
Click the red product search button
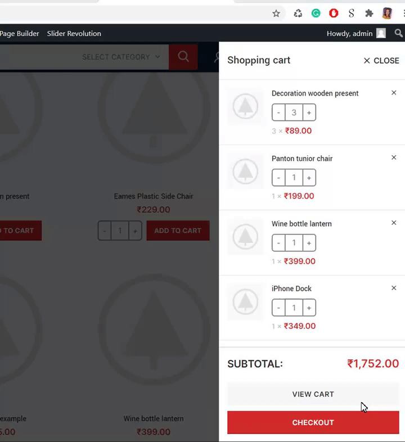coord(183,57)
